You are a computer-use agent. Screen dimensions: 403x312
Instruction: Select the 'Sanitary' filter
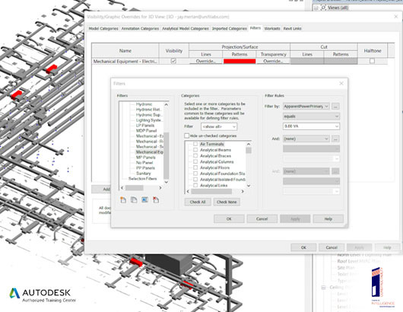coord(144,174)
